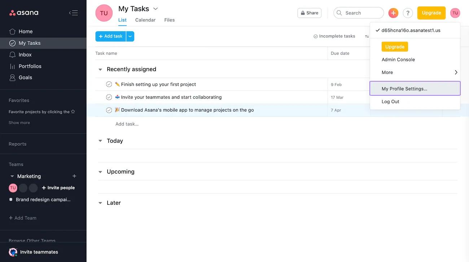Complete the 'Invite your teammates' task

coord(109,97)
